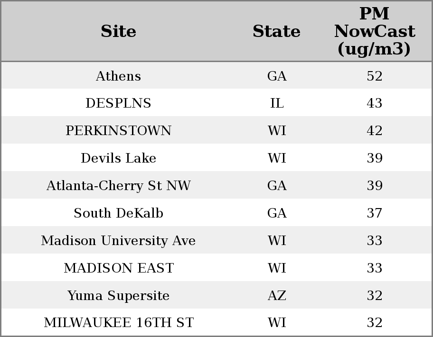Click the 43 NowCast value
The image size is (433, 337).
pos(374,103)
